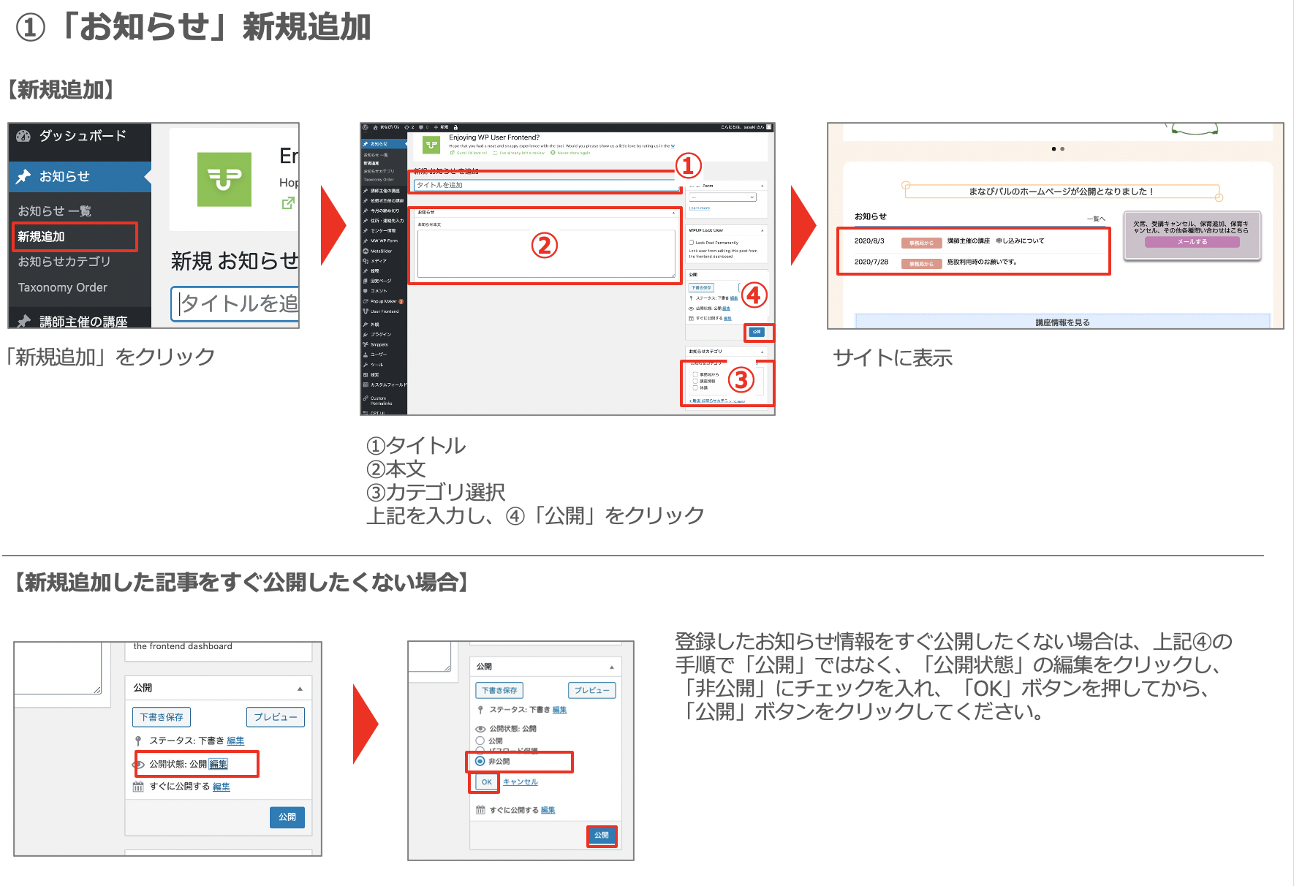Click the home site icon in admin bar

tap(375, 127)
